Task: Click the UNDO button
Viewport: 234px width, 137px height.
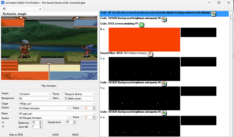Action: pyautogui.click(x=55, y=135)
